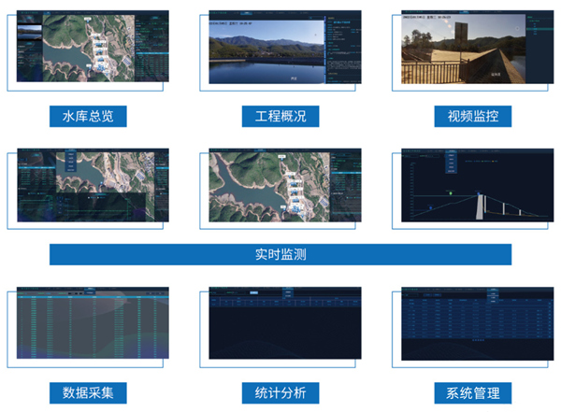Select the 工程概况 label
The height and width of the screenshot is (412, 561).
click(x=280, y=116)
